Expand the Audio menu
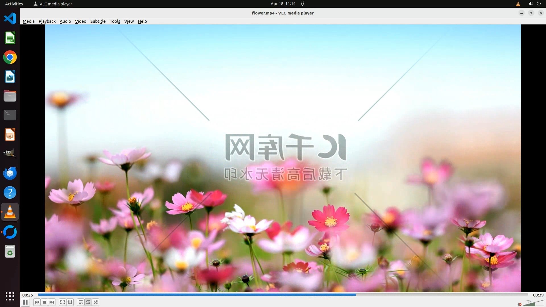Image resolution: width=546 pixels, height=307 pixels. click(65, 21)
